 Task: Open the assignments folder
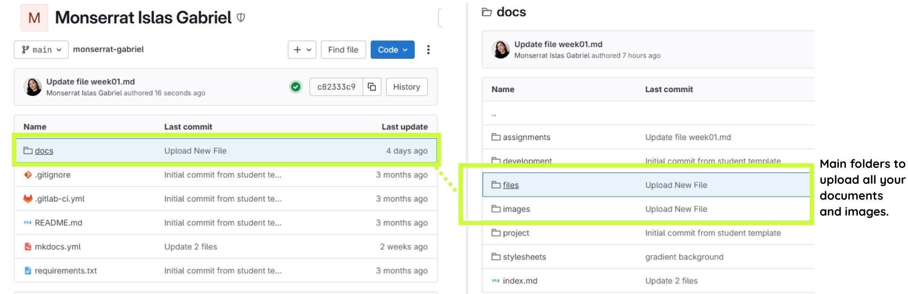(x=526, y=137)
